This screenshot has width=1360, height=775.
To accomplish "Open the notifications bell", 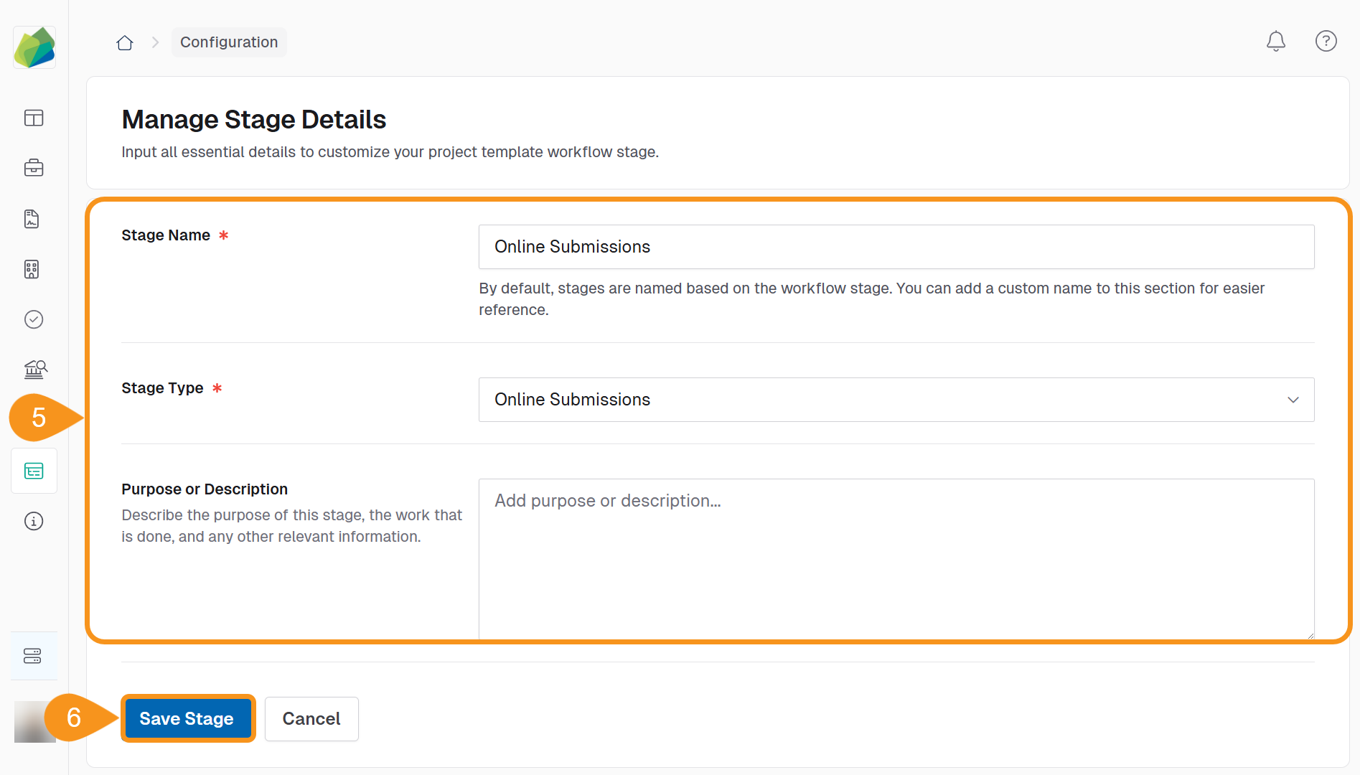I will 1275,41.
